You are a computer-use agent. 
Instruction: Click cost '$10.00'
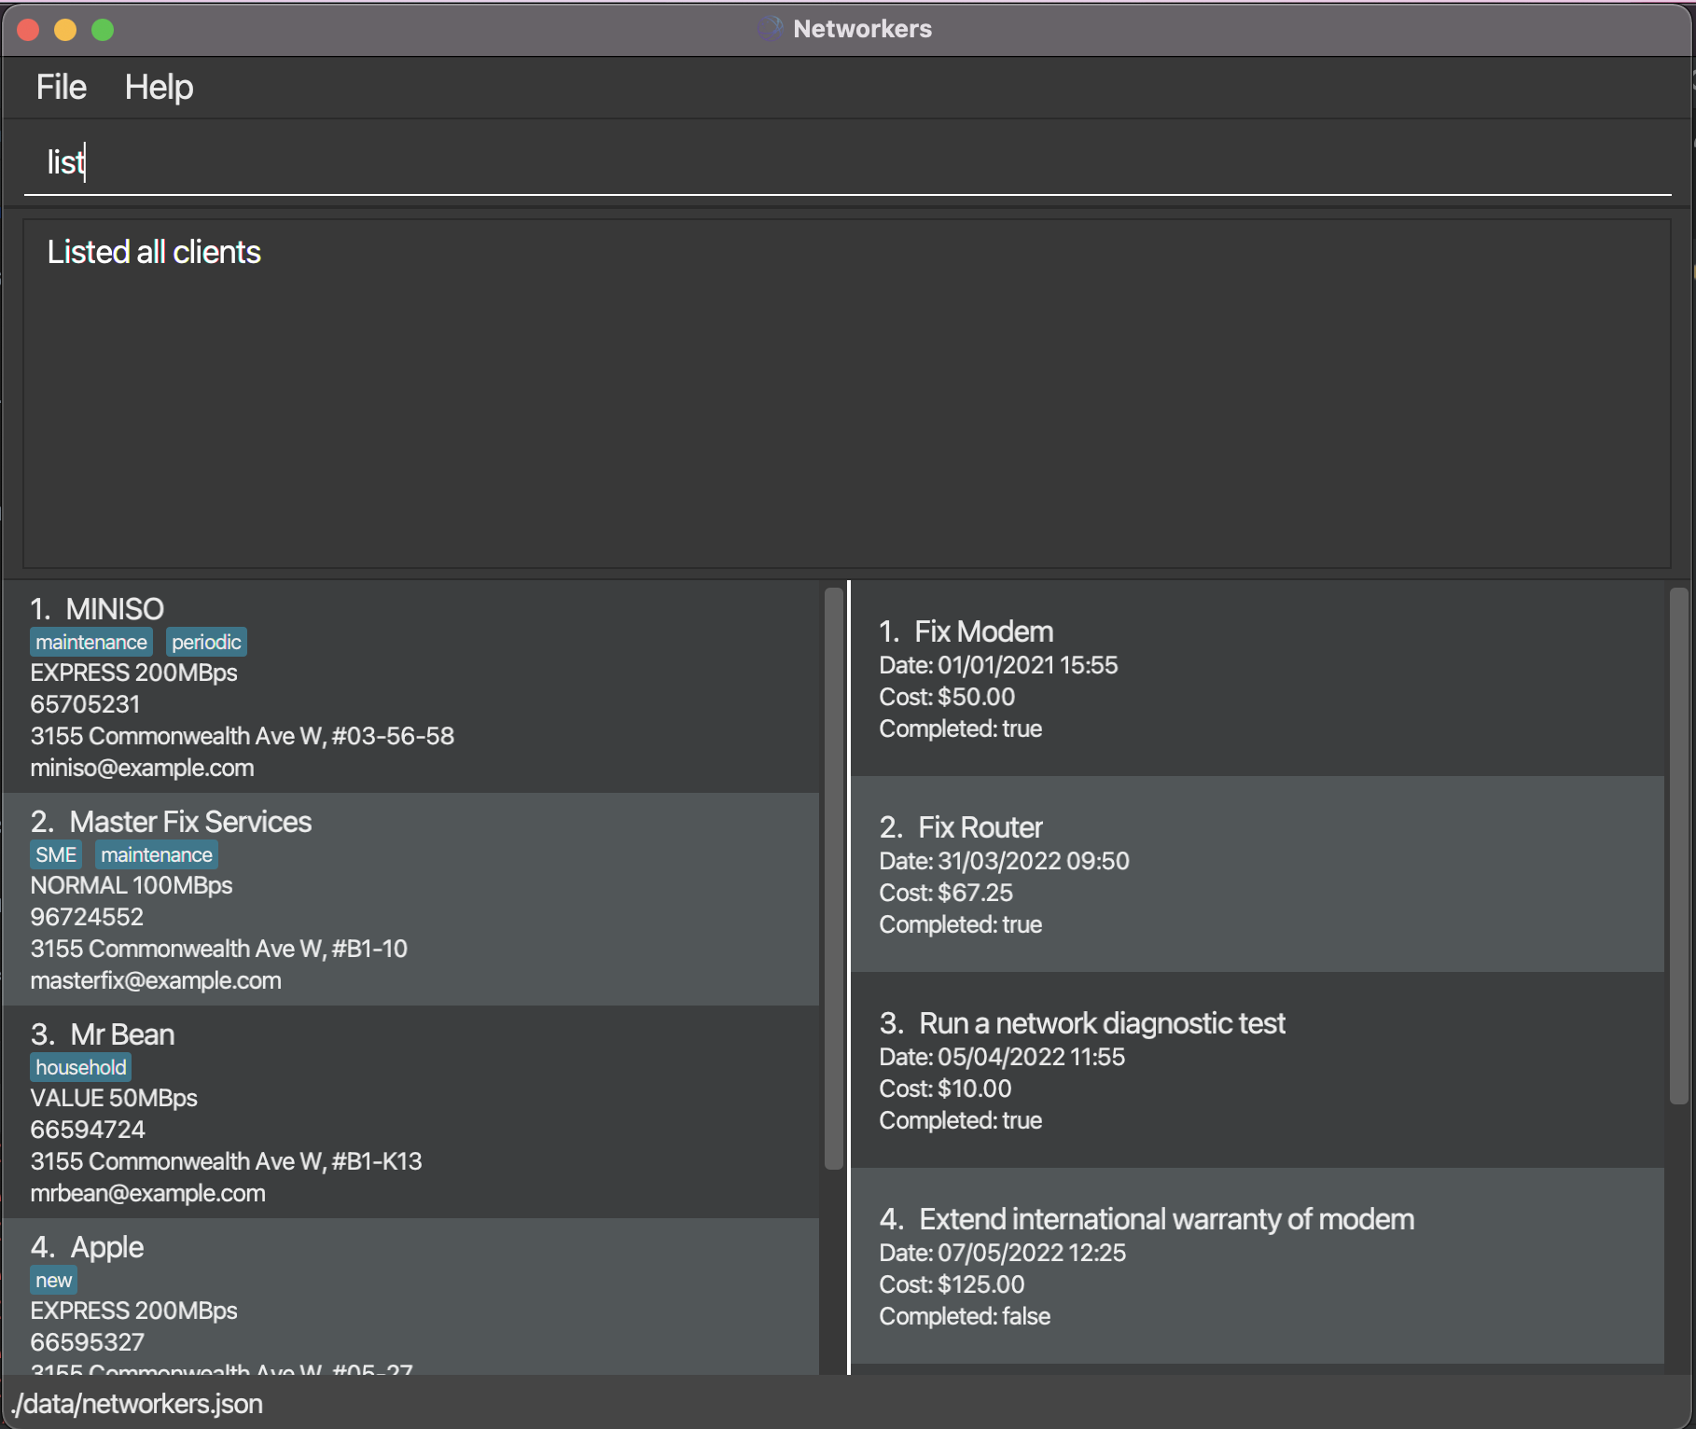pos(974,1089)
